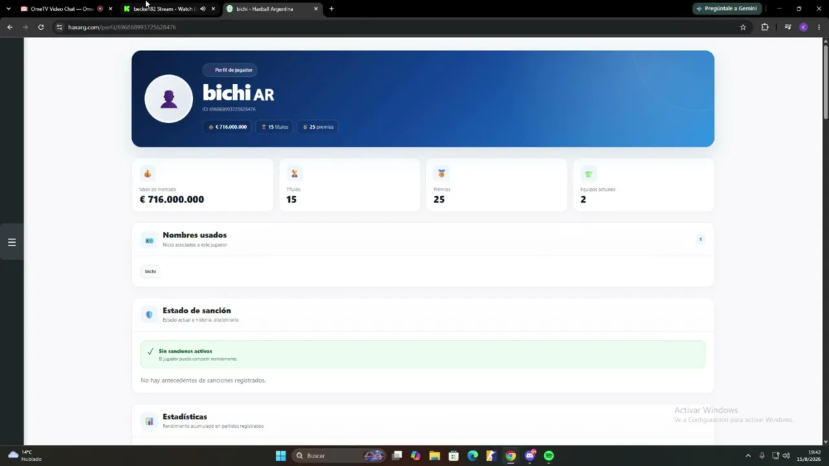The height and width of the screenshot is (466, 829).
Task: Open Microsoft Store from the taskbar
Action: click(453, 456)
